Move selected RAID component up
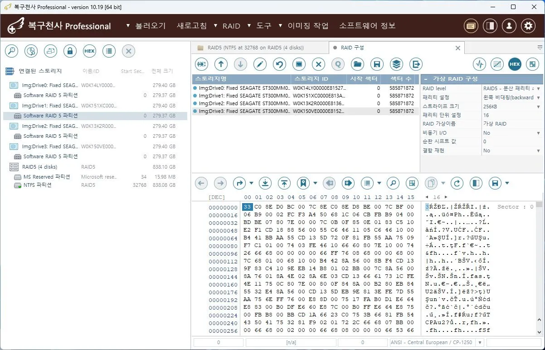Image resolution: width=545 pixels, height=350 pixels. coord(221,64)
